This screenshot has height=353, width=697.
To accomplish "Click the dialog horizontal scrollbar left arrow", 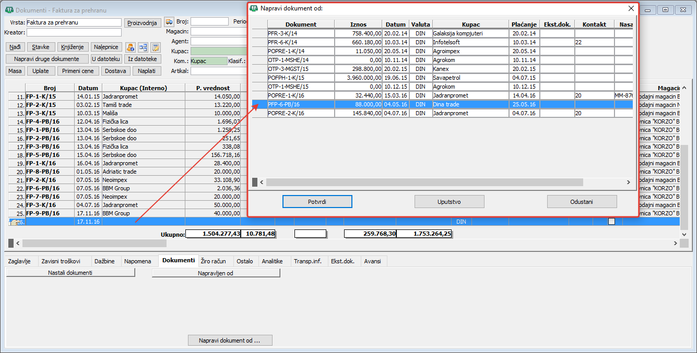I will (x=263, y=182).
